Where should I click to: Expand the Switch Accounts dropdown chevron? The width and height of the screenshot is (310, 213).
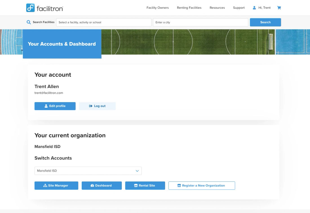click(137, 171)
